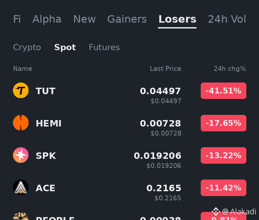Image resolution: width=259 pixels, height=220 pixels.
Task: Tap the Binance logo watermark
Action: point(216,211)
